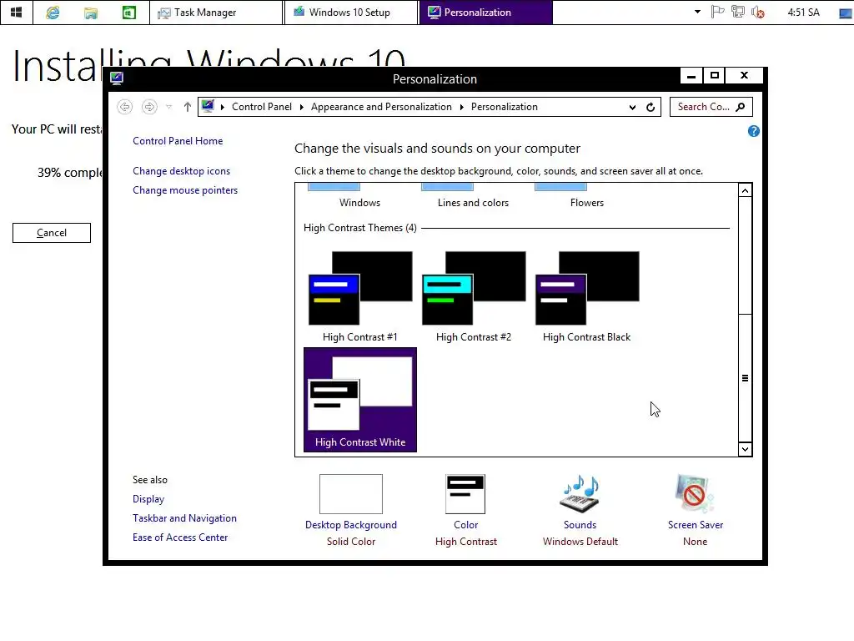Click Cancel in Windows 10 Setup
854x641 pixels.
point(52,233)
